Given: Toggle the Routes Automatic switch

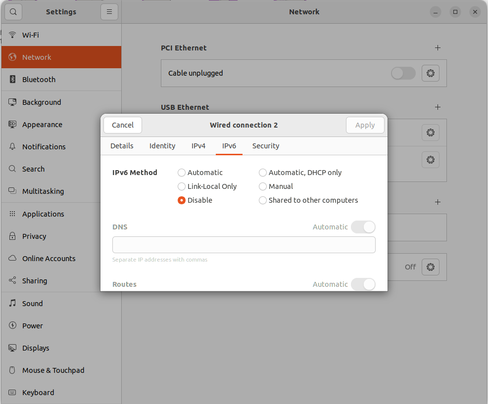Looking at the screenshot, I should pos(363,284).
